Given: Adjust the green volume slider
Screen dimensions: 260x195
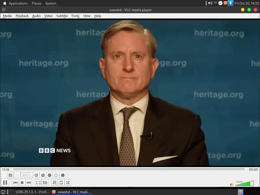Looking at the screenshot, I should 245,183.
